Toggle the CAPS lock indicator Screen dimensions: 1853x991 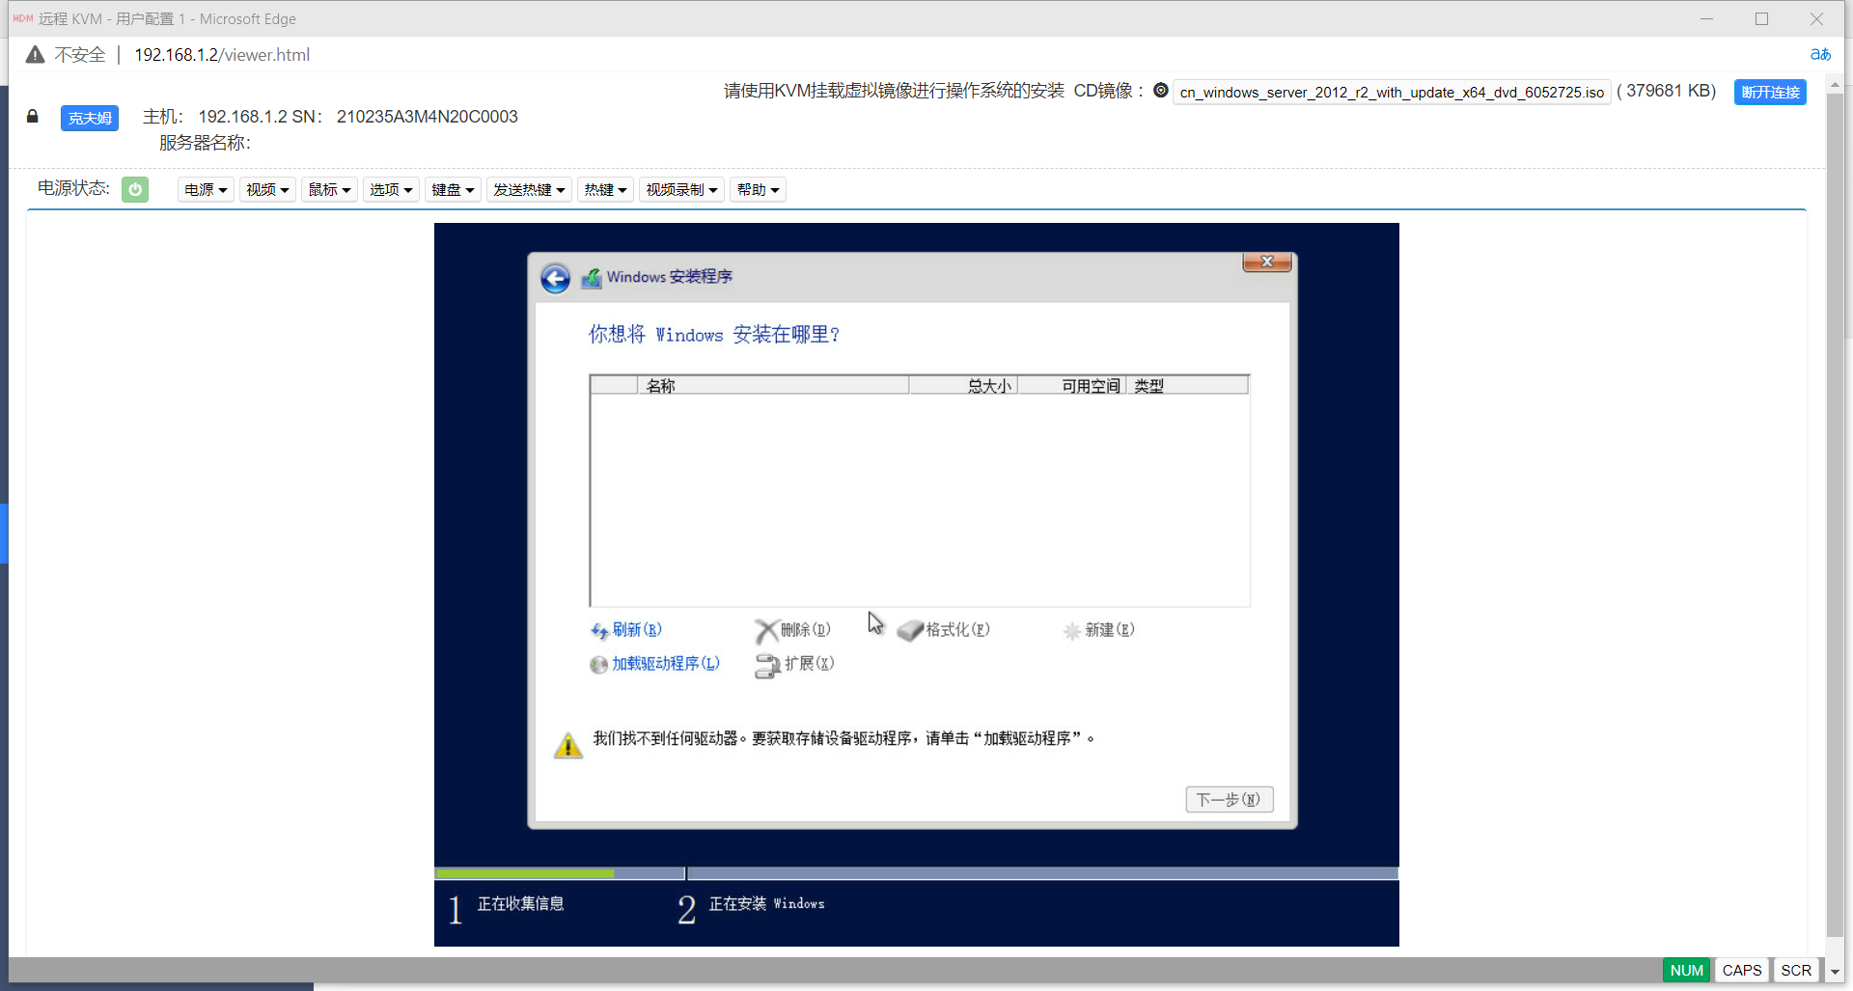point(1742,971)
